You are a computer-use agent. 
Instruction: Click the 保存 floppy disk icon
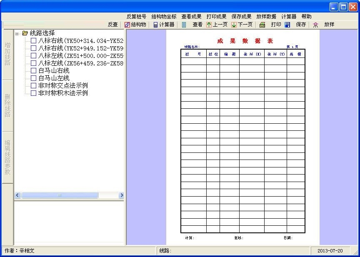287,25
